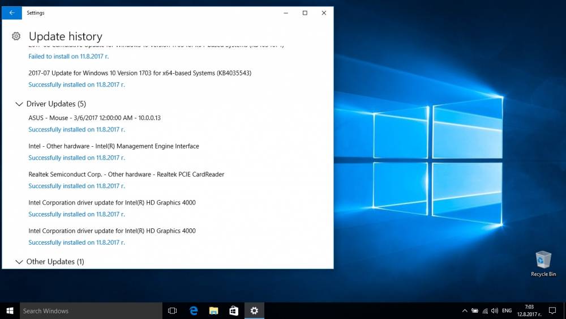Open the Windows Start menu
This screenshot has width=566, height=319.
(10, 311)
